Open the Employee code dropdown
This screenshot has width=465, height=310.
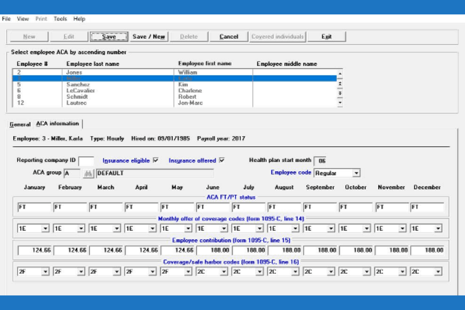click(x=356, y=173)
